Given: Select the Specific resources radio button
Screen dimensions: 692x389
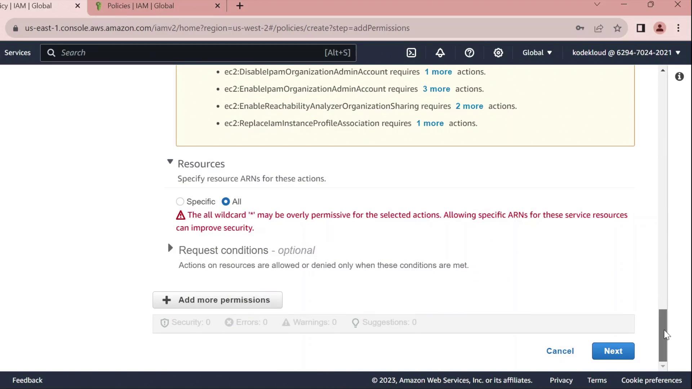Looking at the screenshot, I should click(x=180, y=202).
